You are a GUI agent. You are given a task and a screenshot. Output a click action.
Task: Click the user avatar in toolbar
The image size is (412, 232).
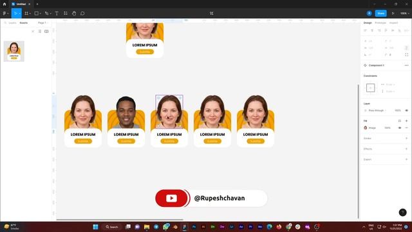pos(369,13)
